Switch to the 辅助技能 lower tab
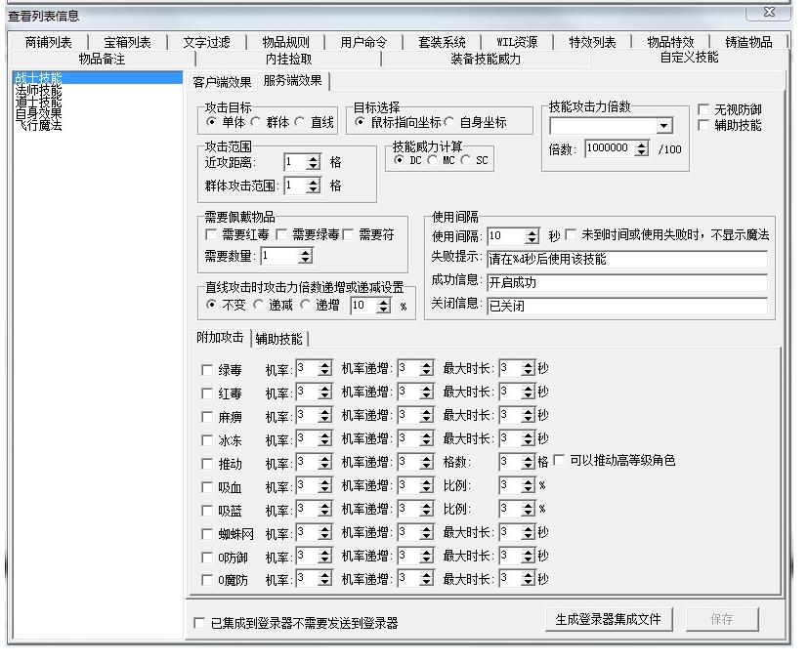The width and height of the screenshot is (809, 662). click(279, 339)
